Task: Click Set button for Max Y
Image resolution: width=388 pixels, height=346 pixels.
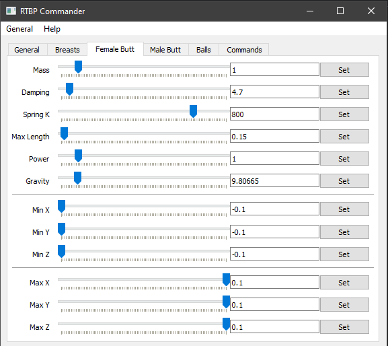Action: point(344,305)
